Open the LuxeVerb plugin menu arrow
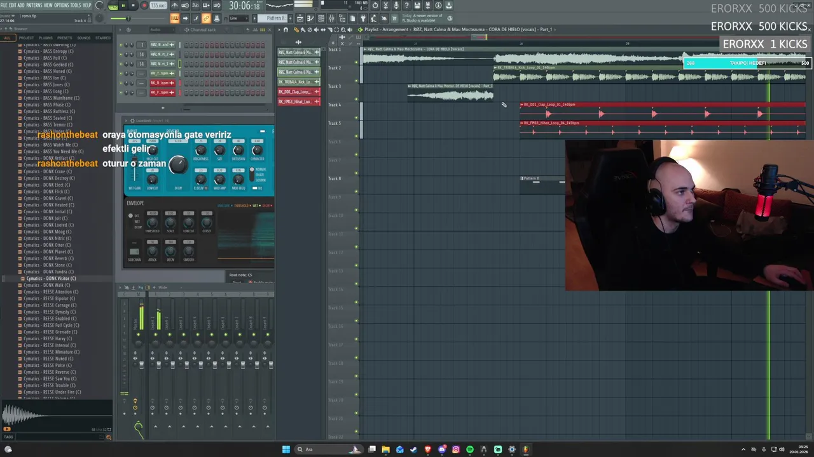This screenshot has height=457, width=814. click(126, 121)
